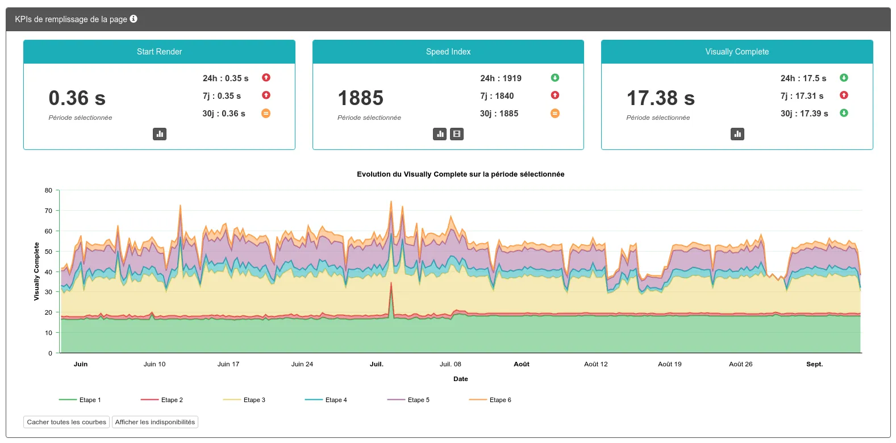This screenshot has width=896, height=443.
Task: Click the orange equal icon for Speed Index 30j
Action: 555,114
